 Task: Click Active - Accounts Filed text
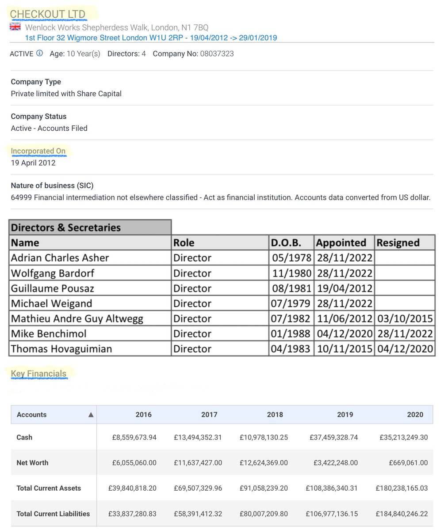point(49,129)
